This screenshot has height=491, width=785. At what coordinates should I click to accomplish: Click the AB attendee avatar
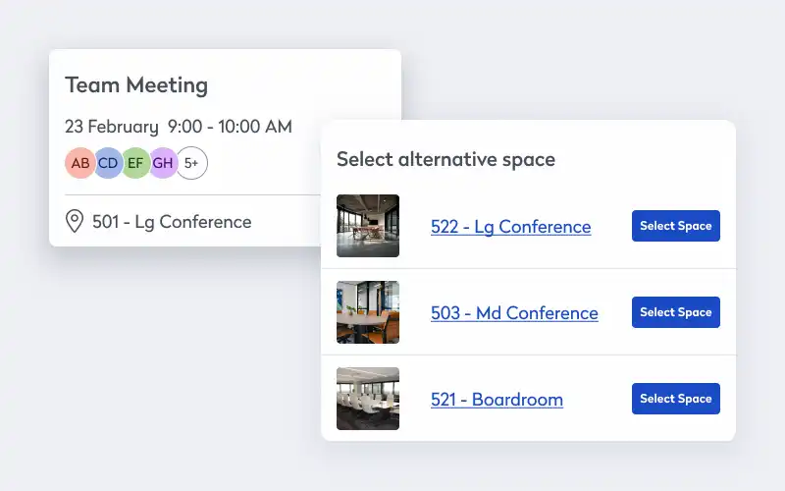[80, 163]
